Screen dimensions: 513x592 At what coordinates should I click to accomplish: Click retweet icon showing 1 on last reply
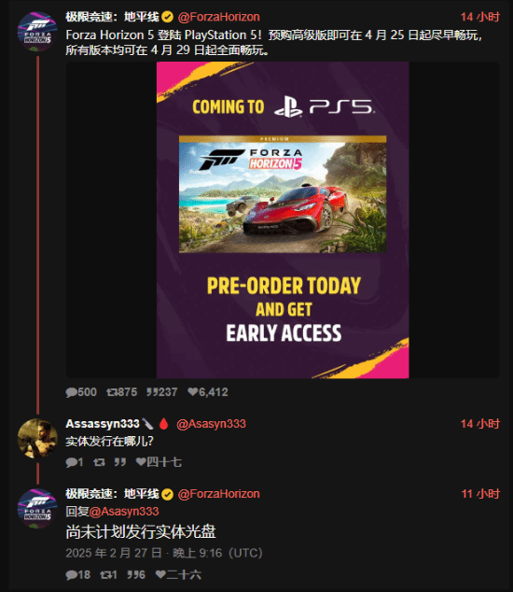point(105,575)
